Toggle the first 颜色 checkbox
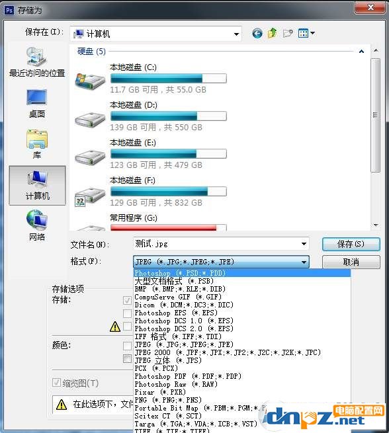 (127, 346)
